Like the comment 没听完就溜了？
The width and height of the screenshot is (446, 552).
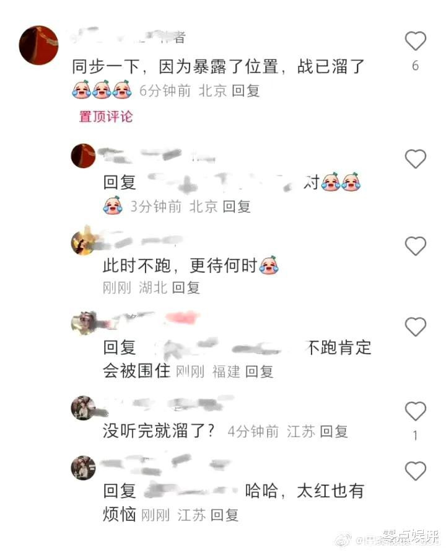tap(416, 411)
